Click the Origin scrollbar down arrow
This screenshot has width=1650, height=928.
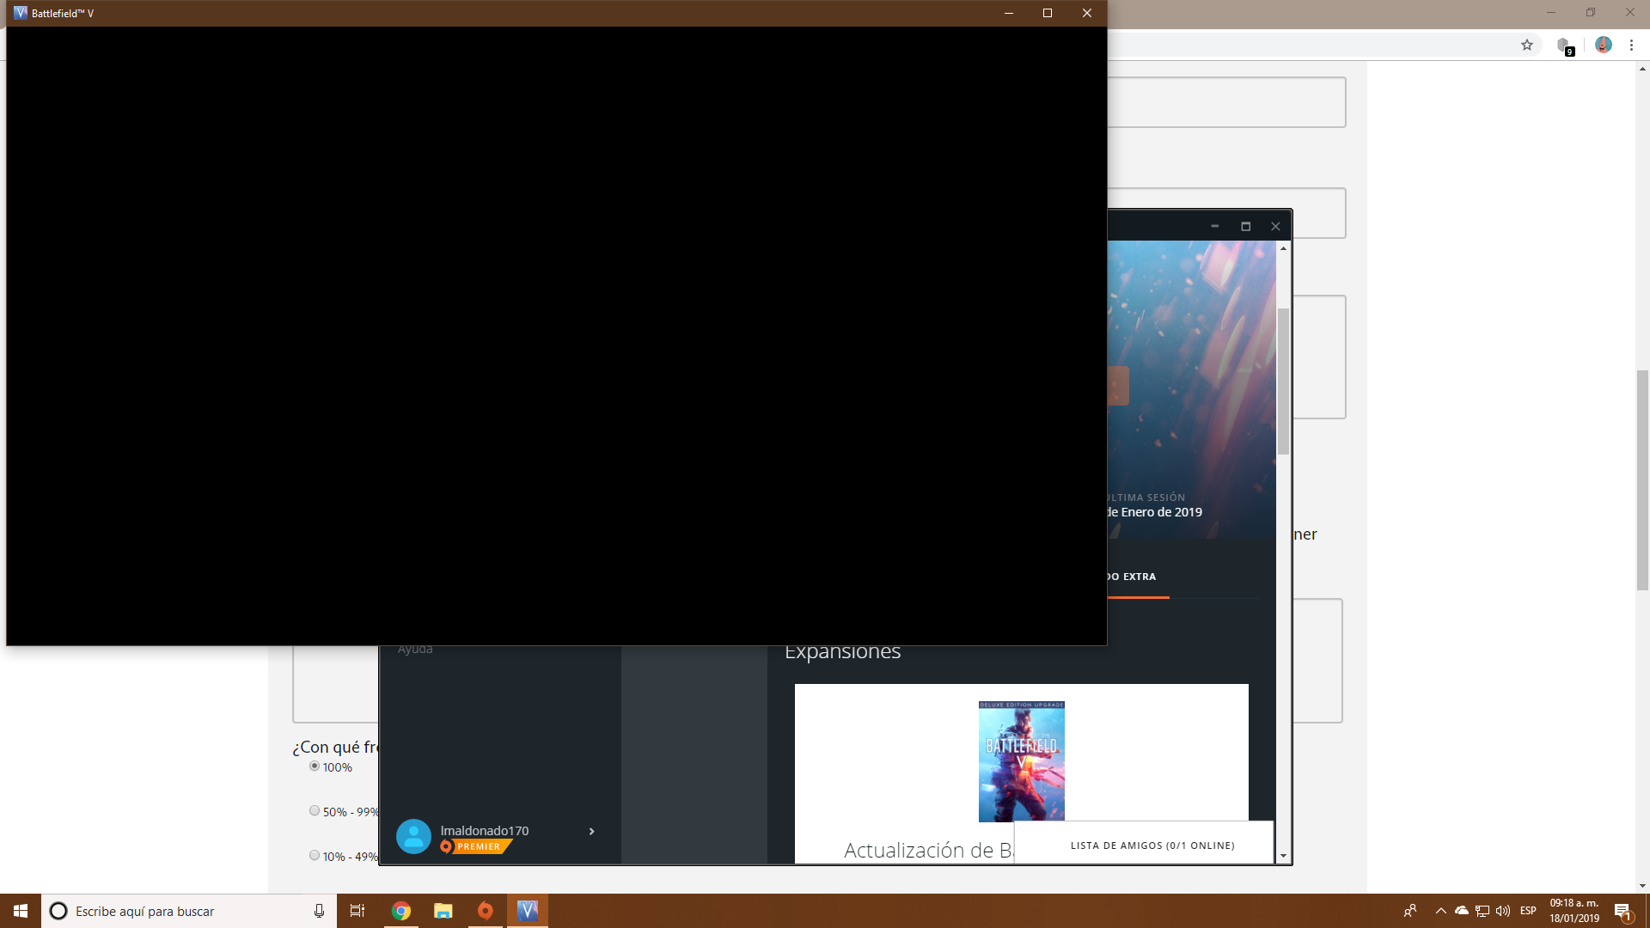click(1283, 857)
